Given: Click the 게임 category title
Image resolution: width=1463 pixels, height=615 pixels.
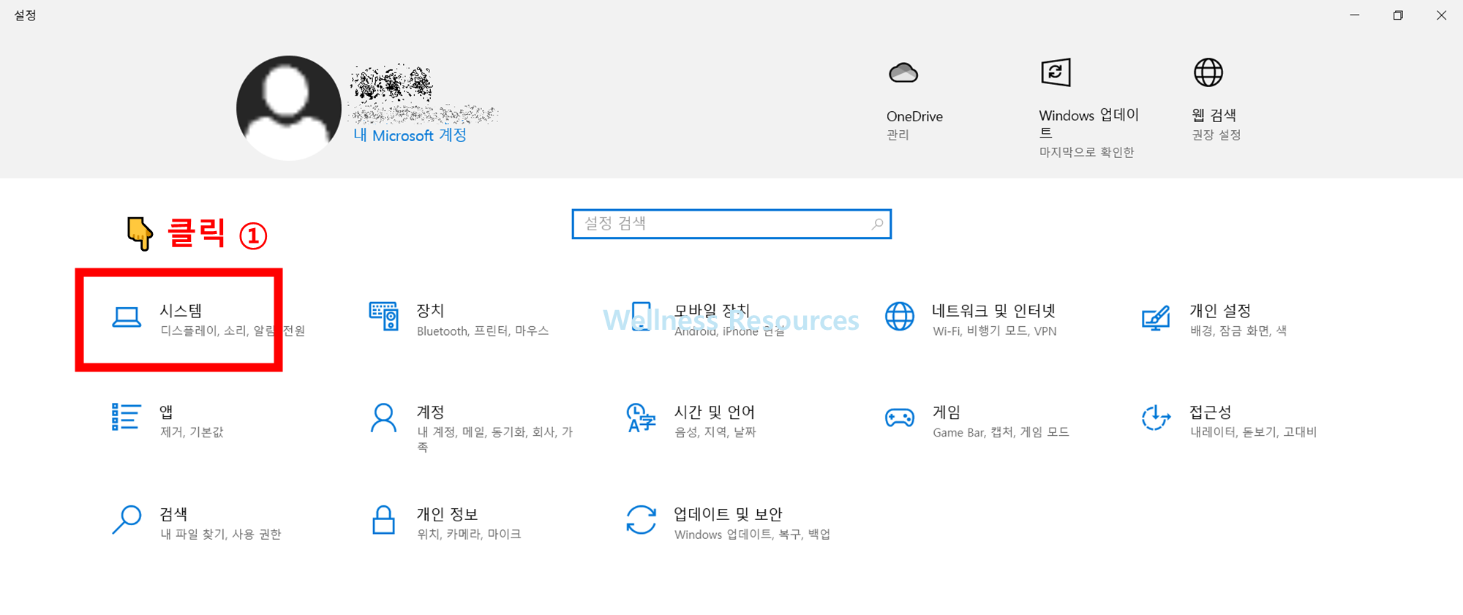Looking at the screenshot, I should (947, 412).
